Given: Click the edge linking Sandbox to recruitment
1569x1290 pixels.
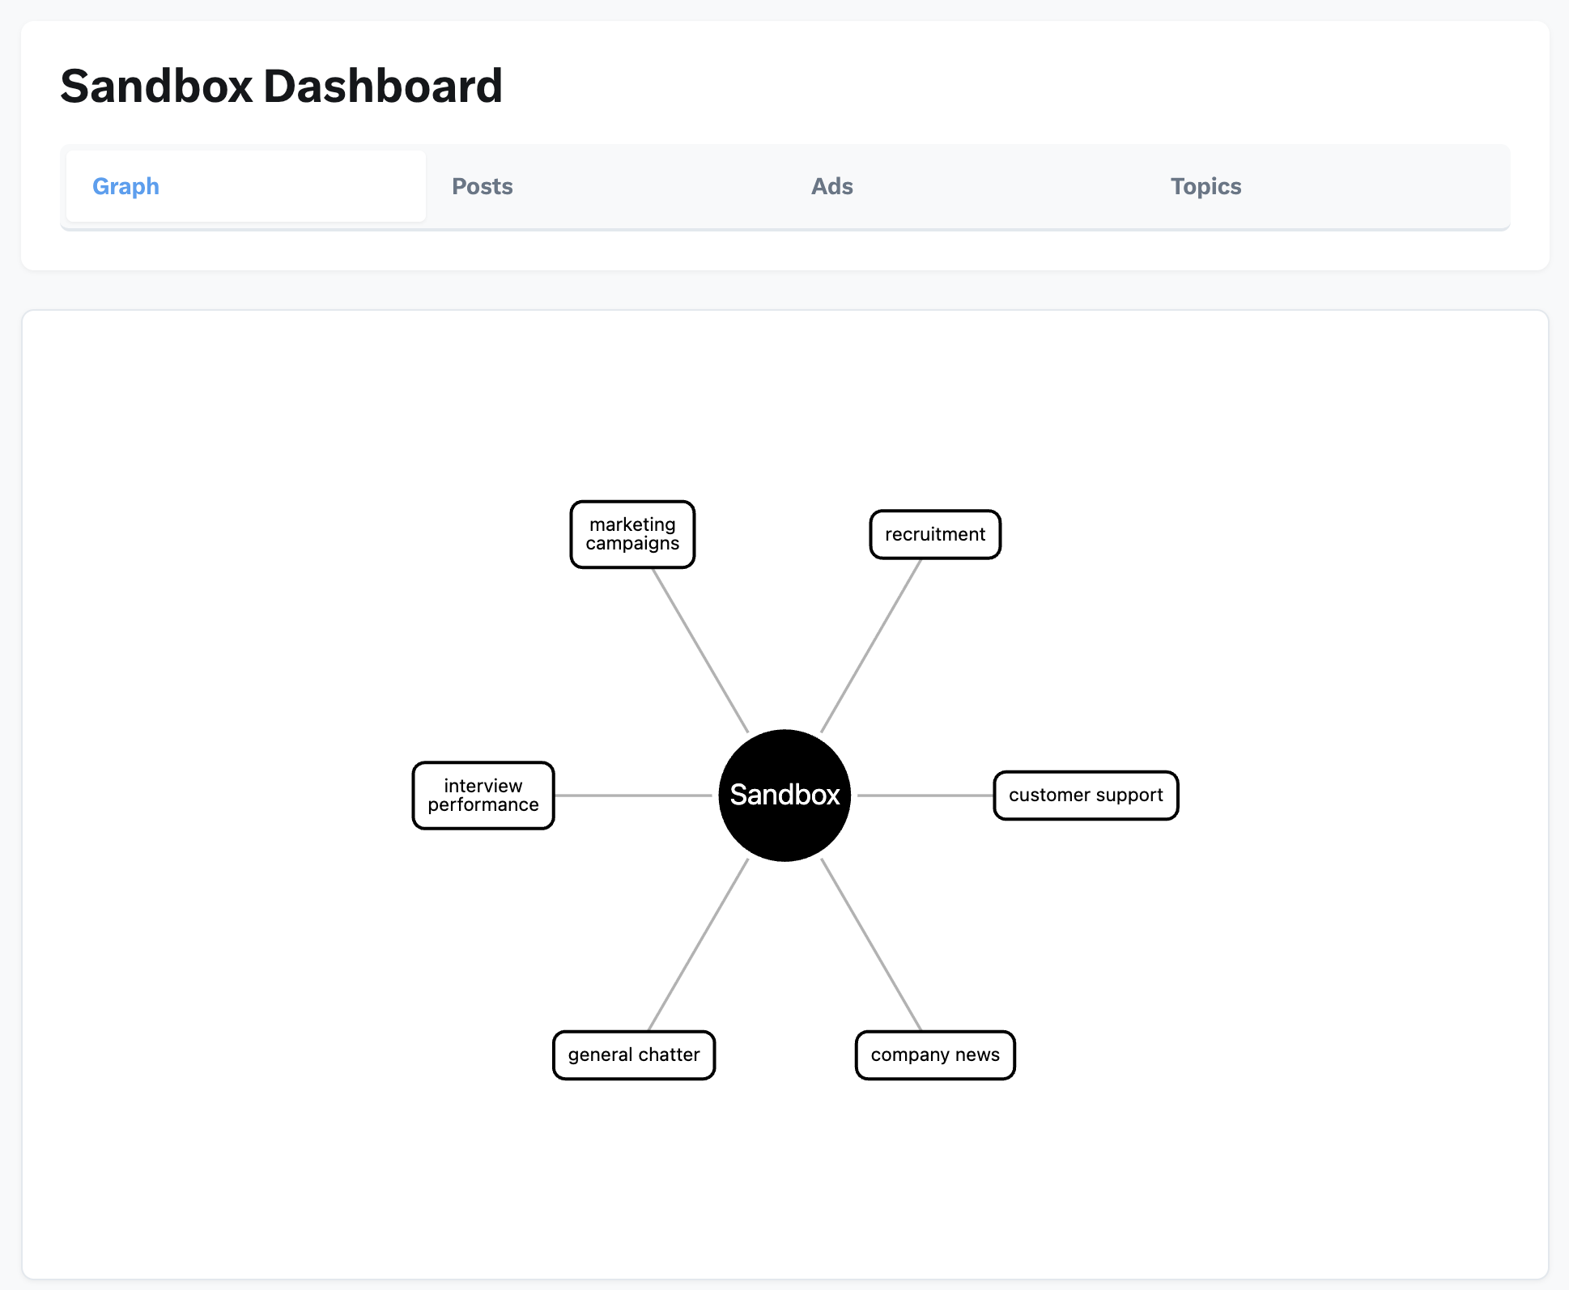Looking at the screenshot, I should (x=871, y=646).
